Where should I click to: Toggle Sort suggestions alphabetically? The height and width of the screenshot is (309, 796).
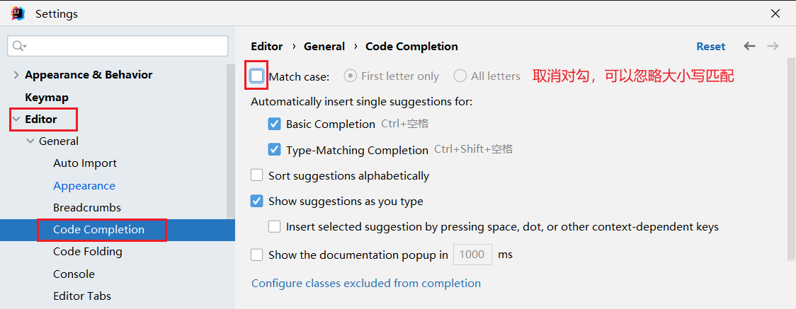coord(257,175)
